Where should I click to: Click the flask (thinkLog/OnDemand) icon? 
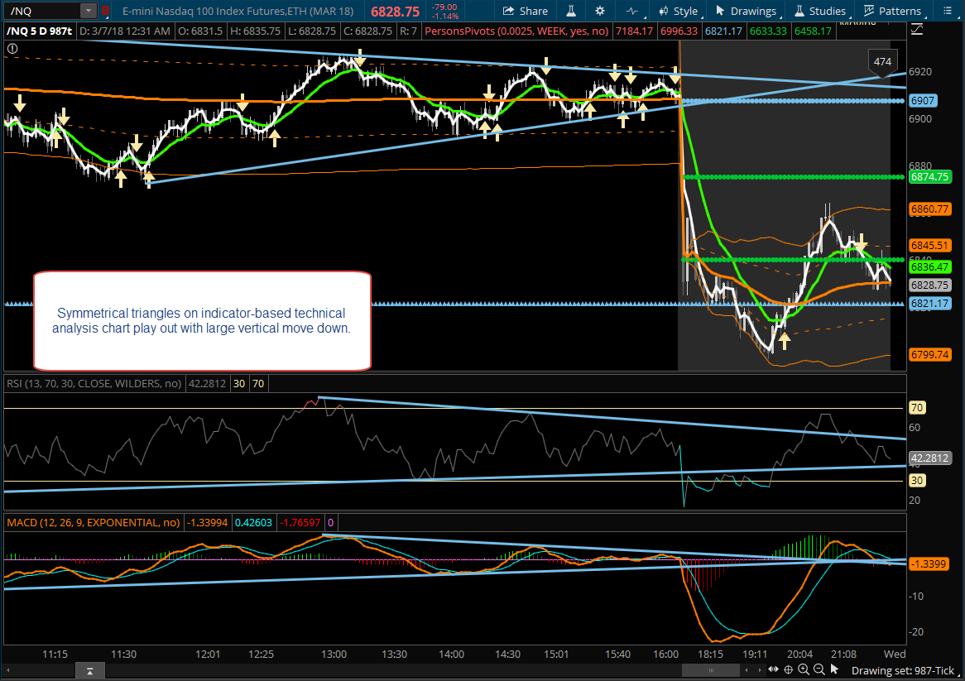click(x=571, y=11)
